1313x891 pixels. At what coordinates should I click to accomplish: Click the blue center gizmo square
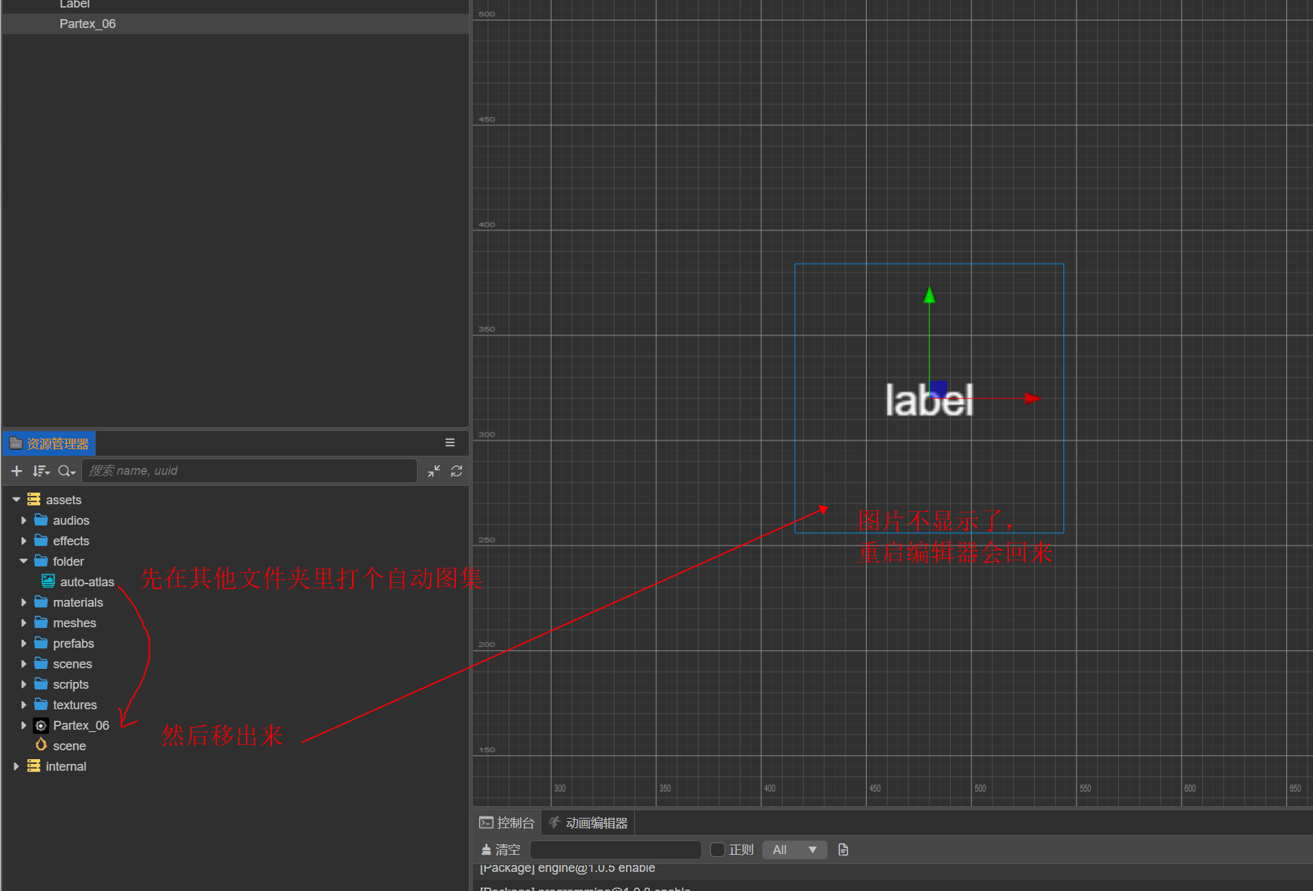938,389
